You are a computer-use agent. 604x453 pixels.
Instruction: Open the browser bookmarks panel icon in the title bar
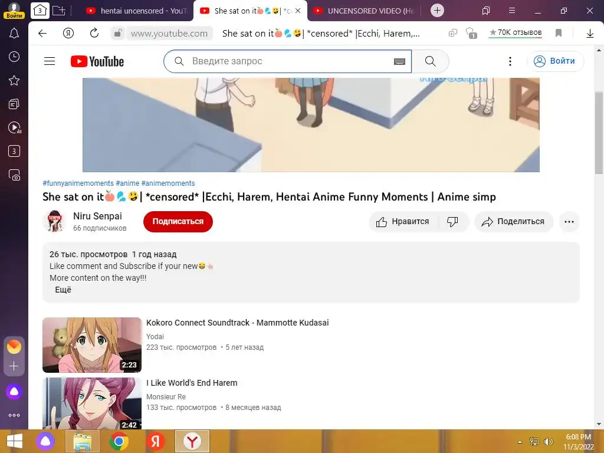tap(486, 11)
